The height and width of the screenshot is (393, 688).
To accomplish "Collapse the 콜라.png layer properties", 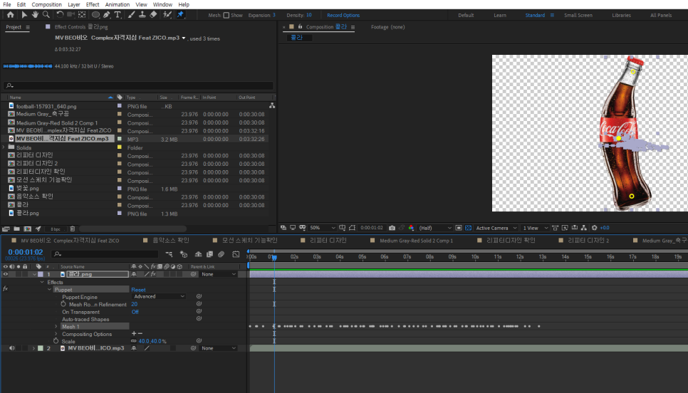I will 34,274.
